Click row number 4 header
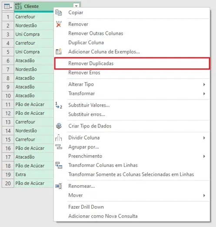This screenshot has height=227, width=216. (8, 43)
